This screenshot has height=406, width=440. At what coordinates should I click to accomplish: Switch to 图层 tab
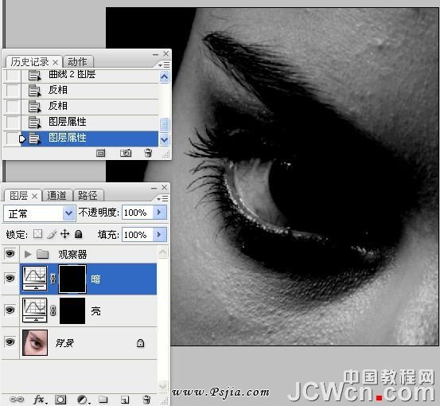pos(18,195)
